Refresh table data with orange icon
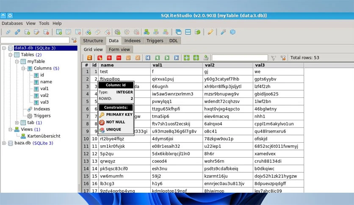This screenshot has height=205, width=354. click(90, 58)
